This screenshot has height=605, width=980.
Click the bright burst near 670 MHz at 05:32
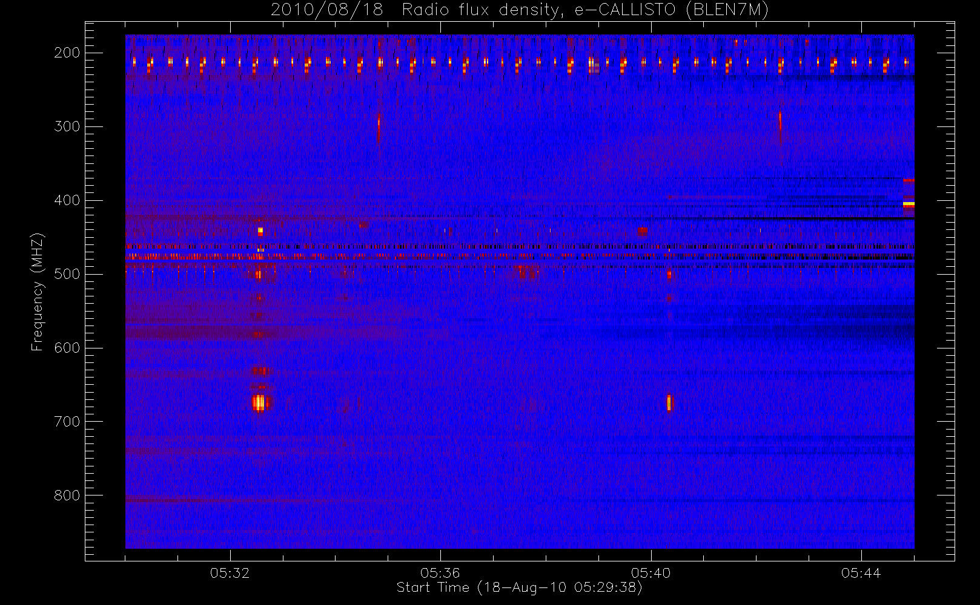click(260, 403)
